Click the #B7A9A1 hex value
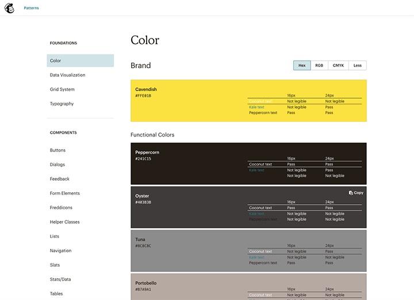The image size is (414, 300). tap(143, 290)
